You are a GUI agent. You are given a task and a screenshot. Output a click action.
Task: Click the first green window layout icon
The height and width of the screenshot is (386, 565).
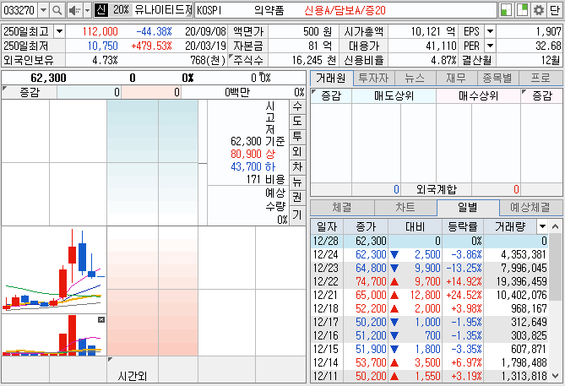[506, 10]
